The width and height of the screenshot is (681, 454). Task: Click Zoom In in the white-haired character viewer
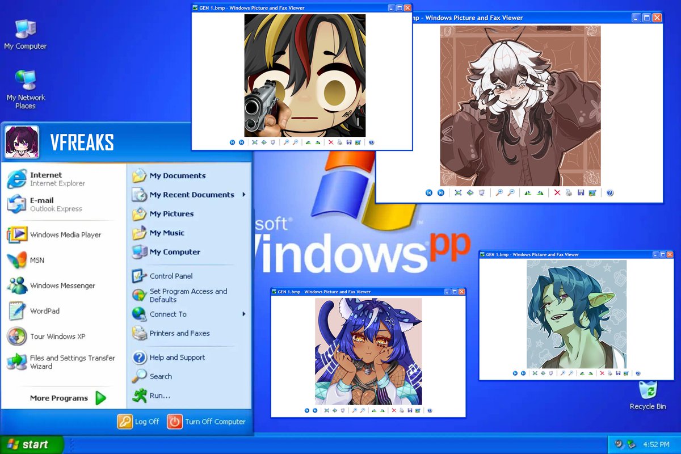499,193
